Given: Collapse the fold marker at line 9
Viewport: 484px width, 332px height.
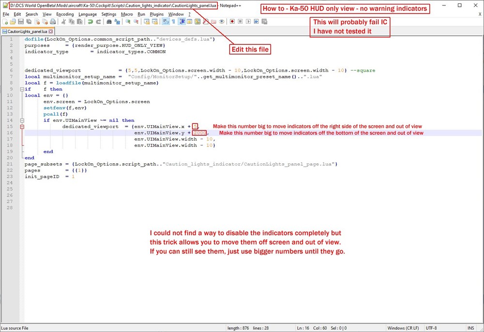Looking at the screenshot, I should (x=22, y=89).
